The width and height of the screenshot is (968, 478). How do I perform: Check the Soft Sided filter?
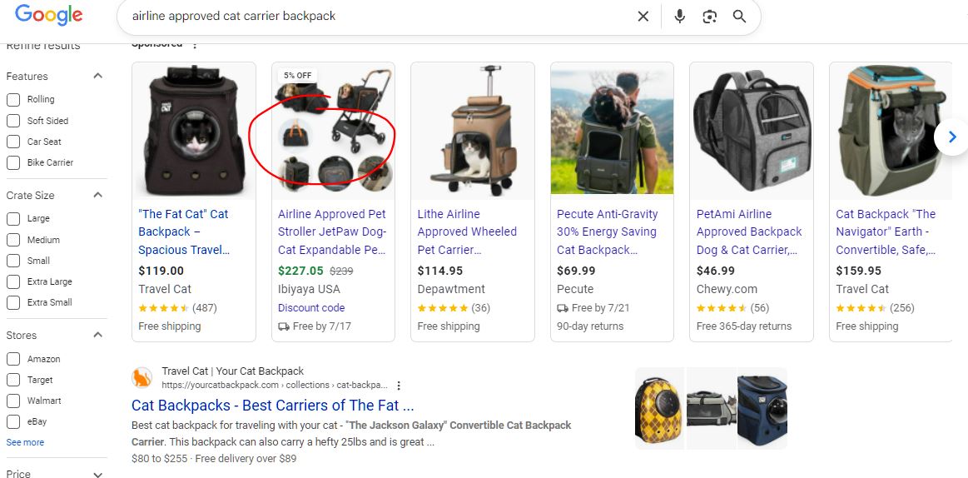tap(13, 121)
